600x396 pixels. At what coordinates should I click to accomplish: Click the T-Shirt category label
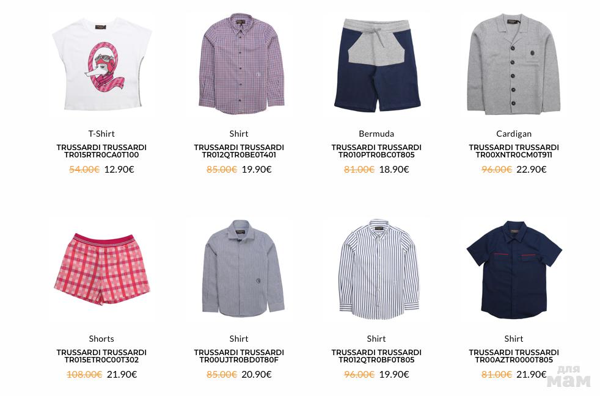(x=101, y=134)
